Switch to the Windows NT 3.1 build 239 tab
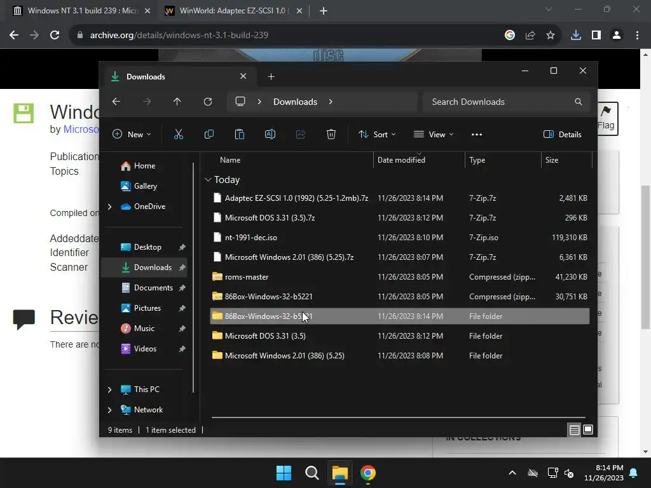This screenshot has height=488, width=651. pos(82,11)
